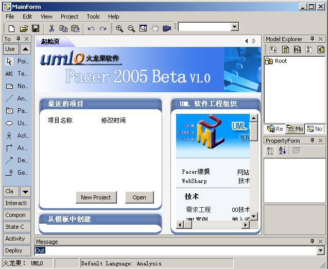Open a file with the folder icon
328x269 pixels.
[24, 28]
